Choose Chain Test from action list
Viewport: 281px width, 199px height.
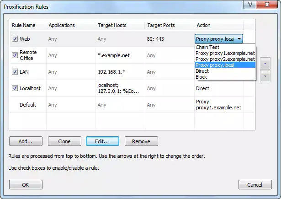(x=208, y=47)
